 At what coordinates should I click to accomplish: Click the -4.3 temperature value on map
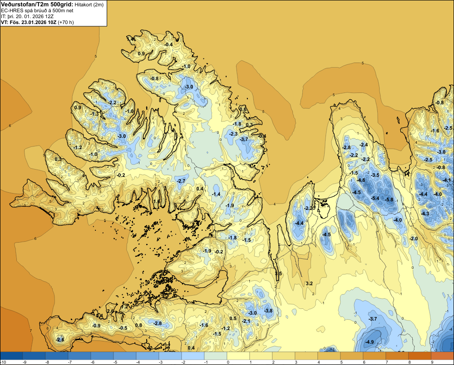[425, 214]
